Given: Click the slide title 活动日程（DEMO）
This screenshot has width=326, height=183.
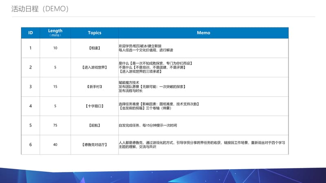Looking at the screenshot, I should (x=40, y=9).
